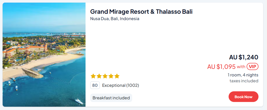The image size is (267, 110).
Task: Click the (1002) review count
Action: (x=133, y=85)
